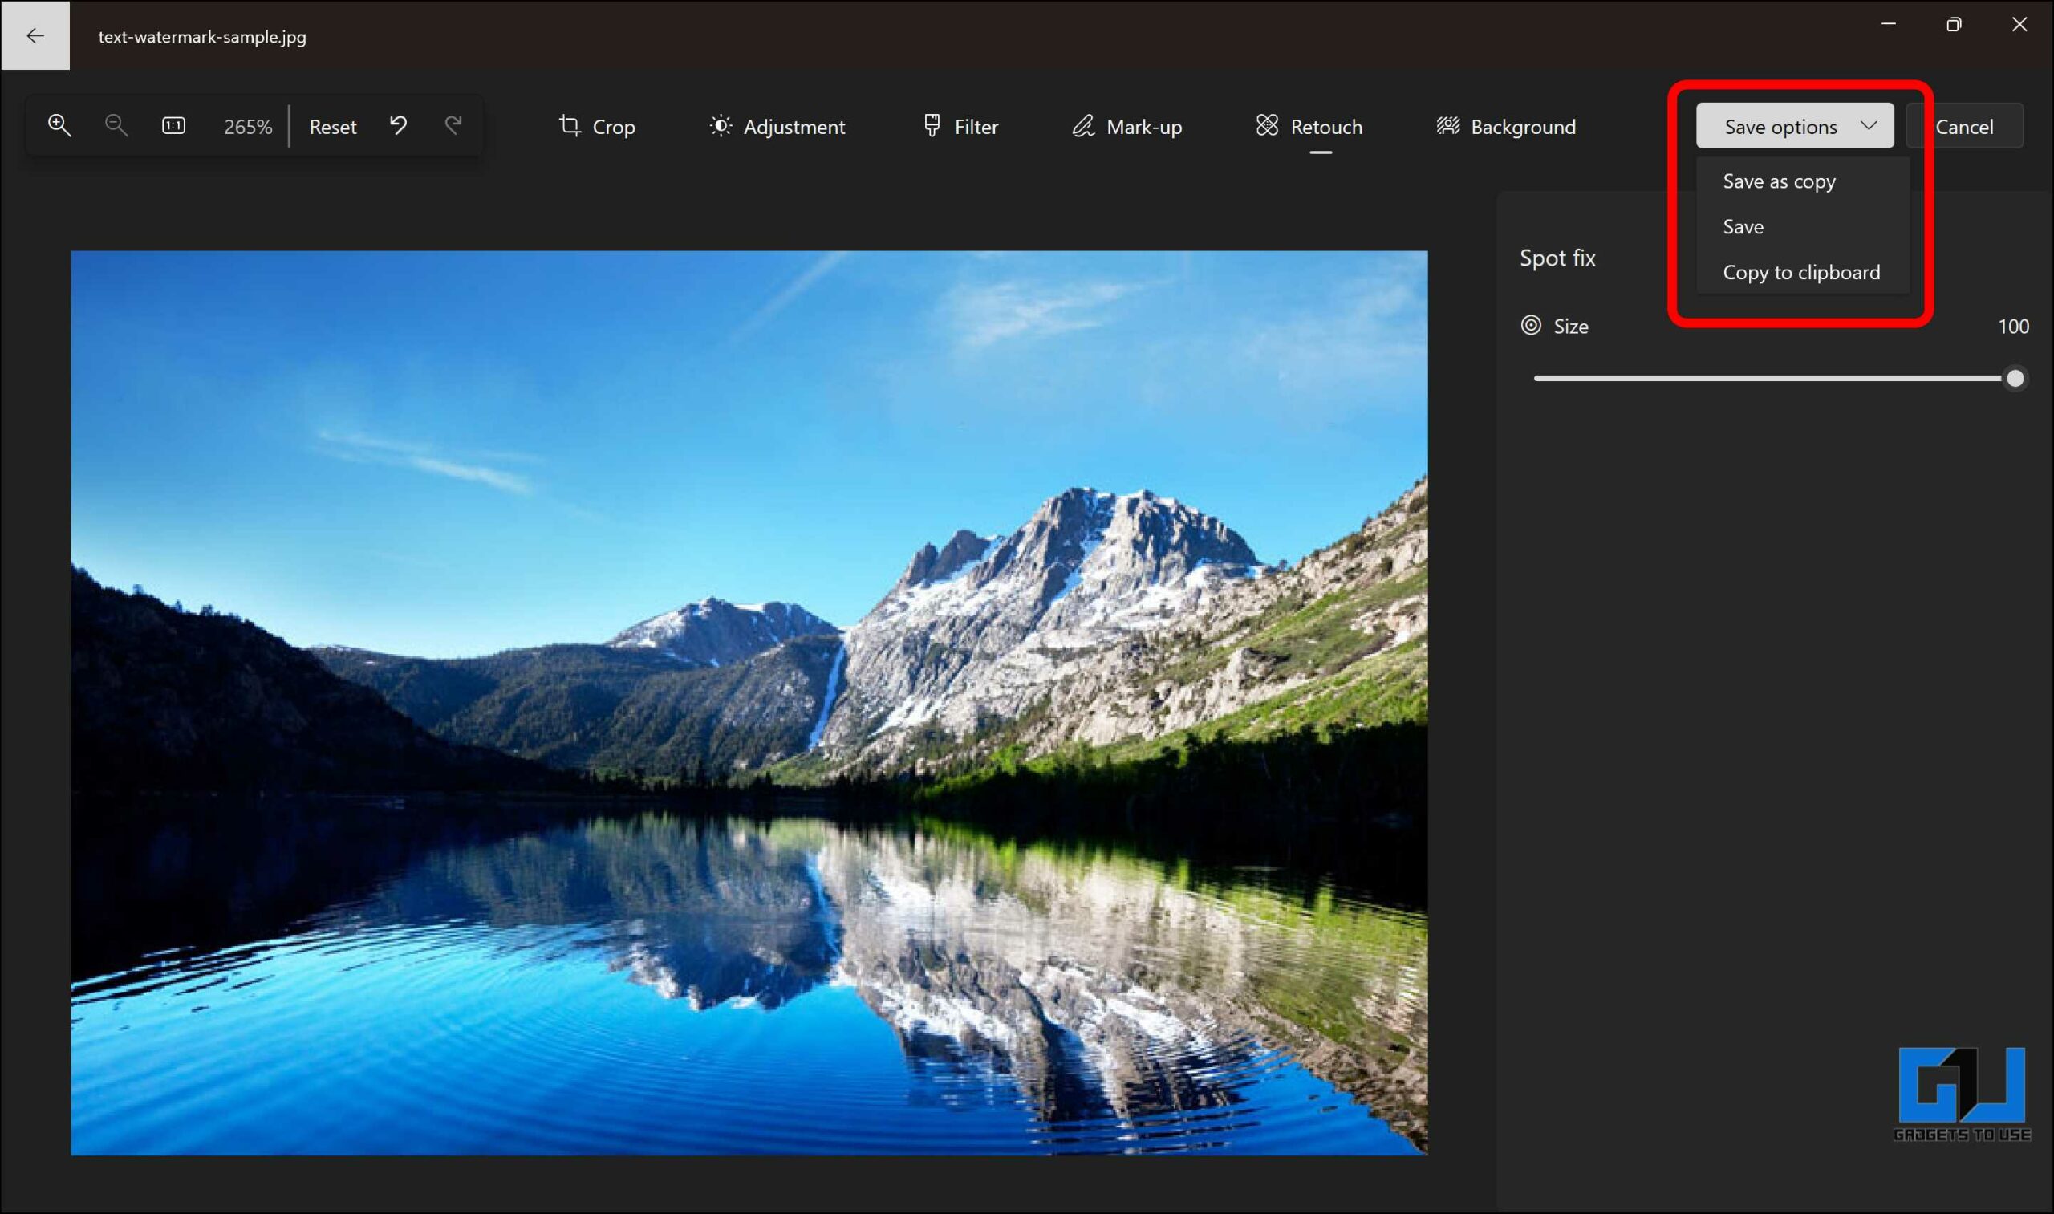Click the 265% zoom level value

(x=248, y=127)
